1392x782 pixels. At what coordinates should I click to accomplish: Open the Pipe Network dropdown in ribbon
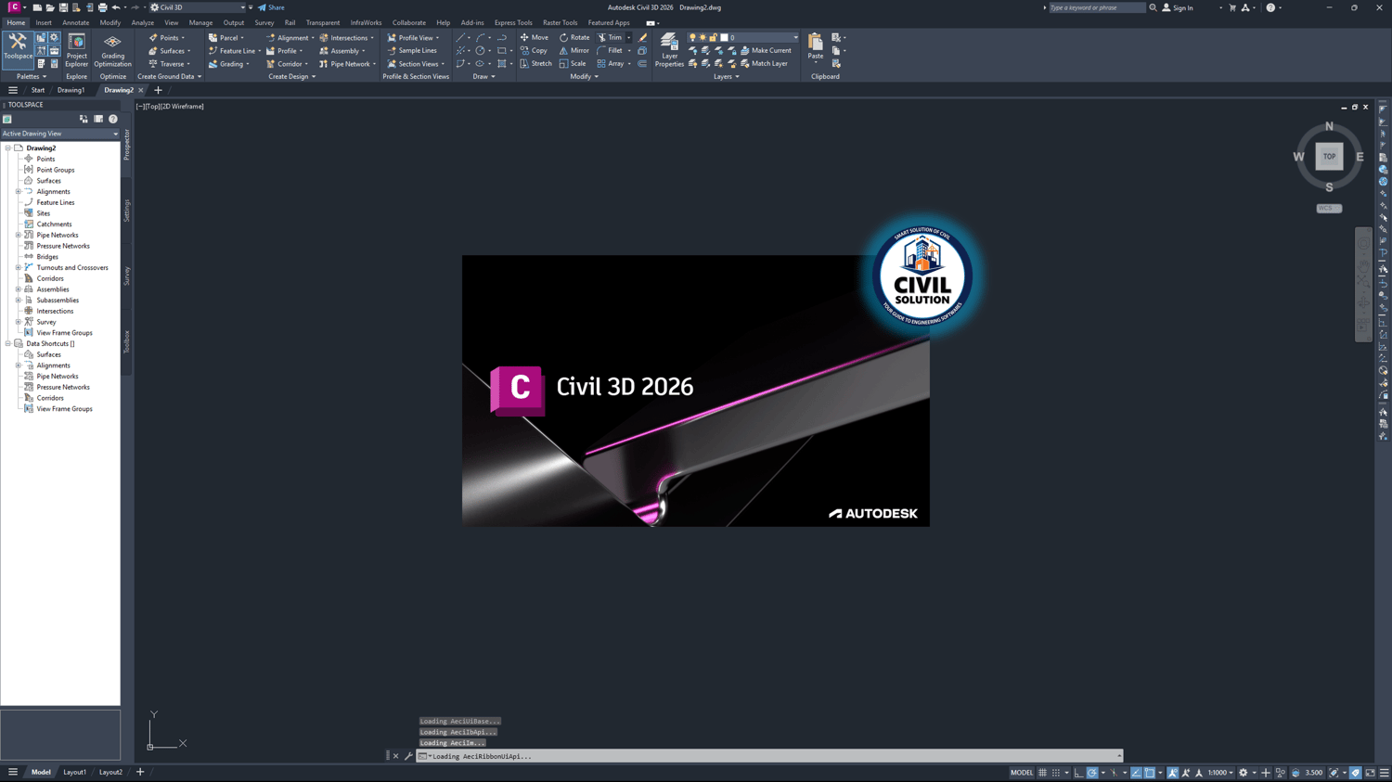pos(347,64)
